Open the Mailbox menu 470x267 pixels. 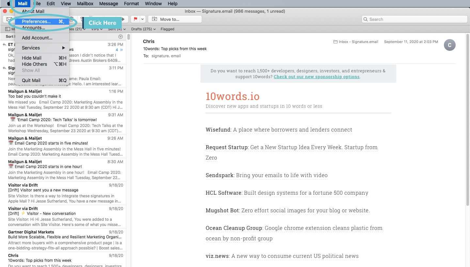[x=85, y=4]
